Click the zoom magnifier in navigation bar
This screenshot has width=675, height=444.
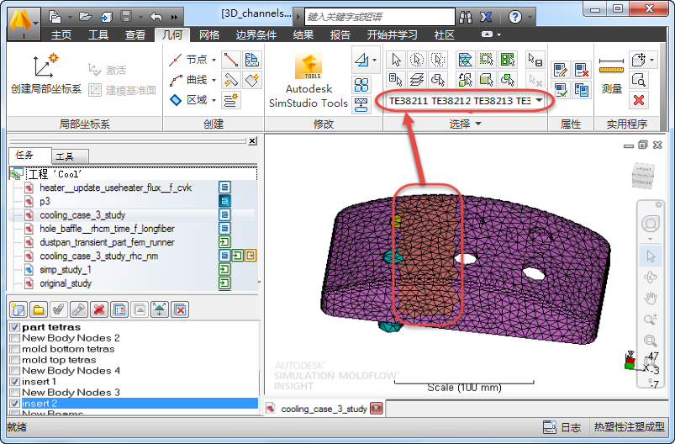[x=650, y=319]
